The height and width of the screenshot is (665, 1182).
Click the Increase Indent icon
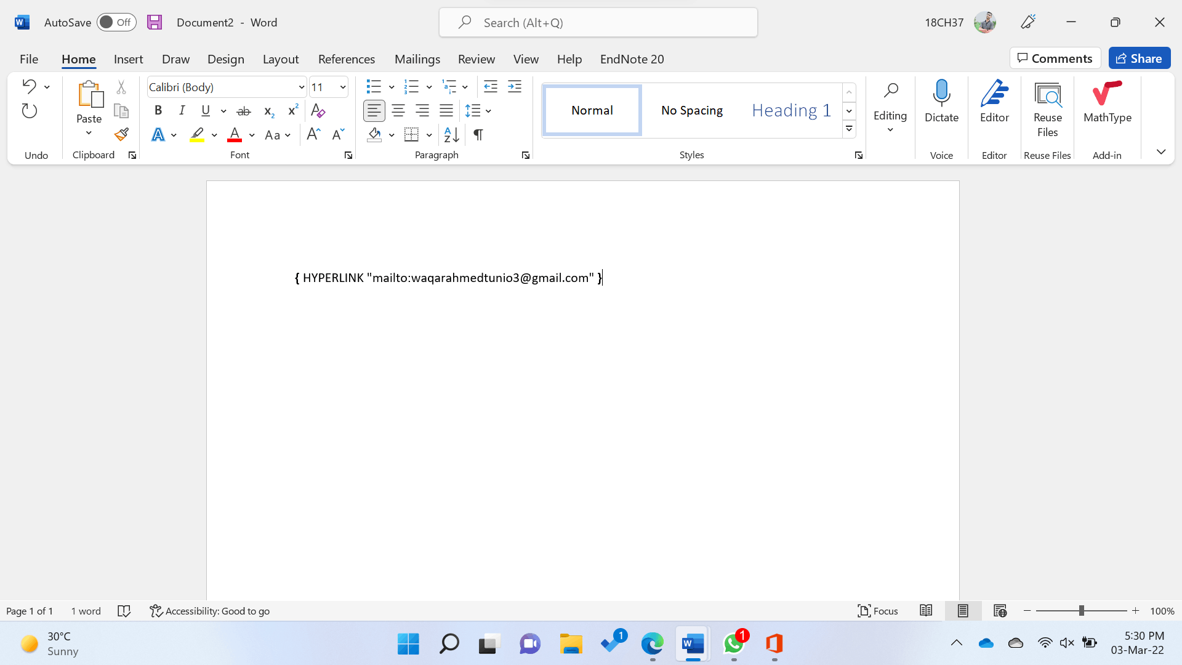[x=515, y=87]
